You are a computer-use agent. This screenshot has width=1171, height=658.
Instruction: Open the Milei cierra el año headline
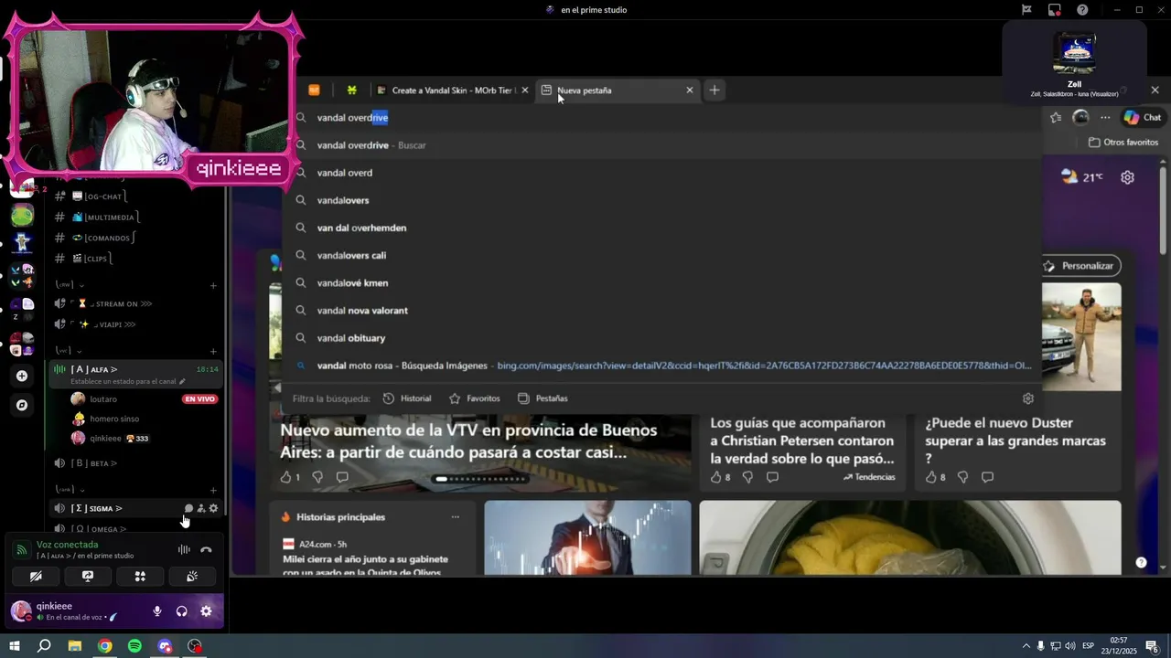pos(365,566)
